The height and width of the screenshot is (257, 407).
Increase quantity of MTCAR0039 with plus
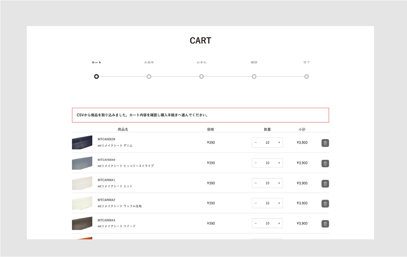point(279,143)
